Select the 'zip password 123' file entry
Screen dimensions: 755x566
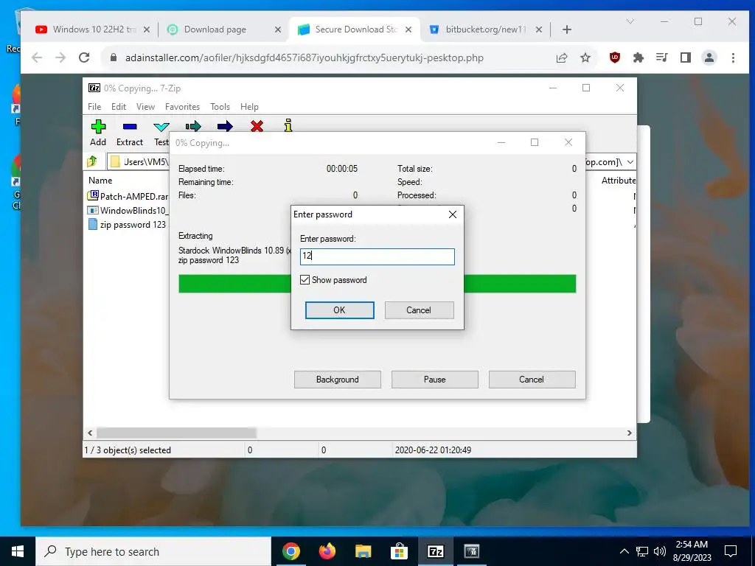127,224
